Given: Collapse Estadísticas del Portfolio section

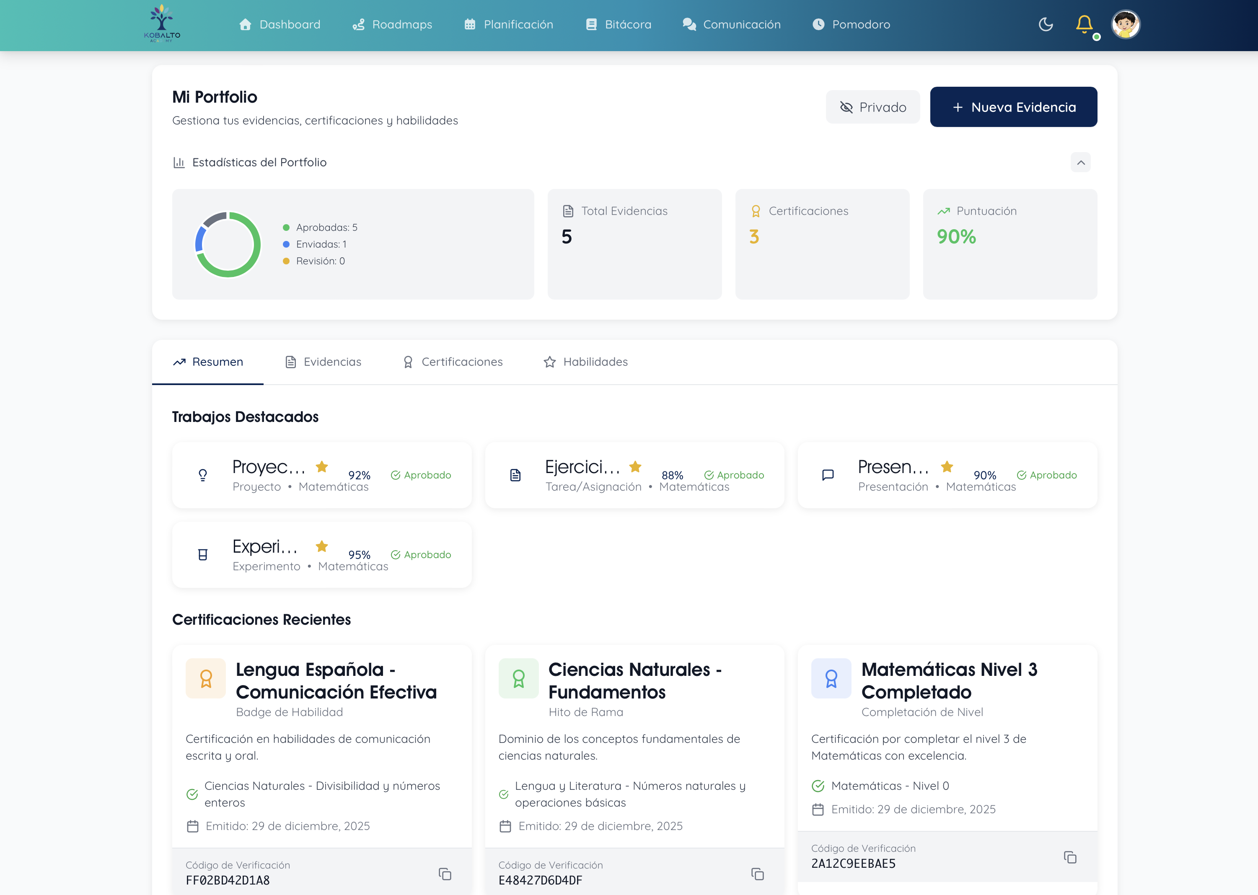Looking at the screenshot, I should click(1080, 163).
